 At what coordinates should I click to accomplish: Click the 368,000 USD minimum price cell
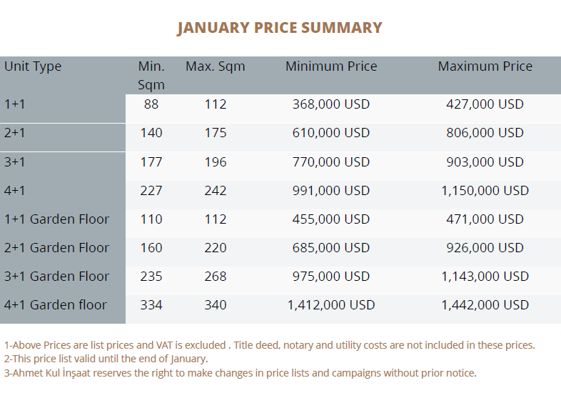[x=331, y=104]
